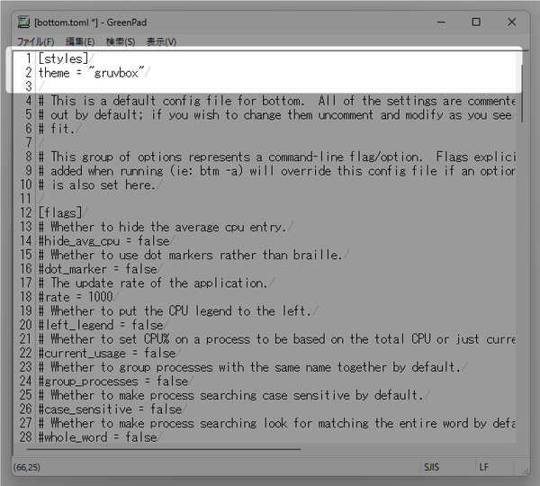Click the LF line ending status entry
The image size is (540, 486).
pos(483,467)
